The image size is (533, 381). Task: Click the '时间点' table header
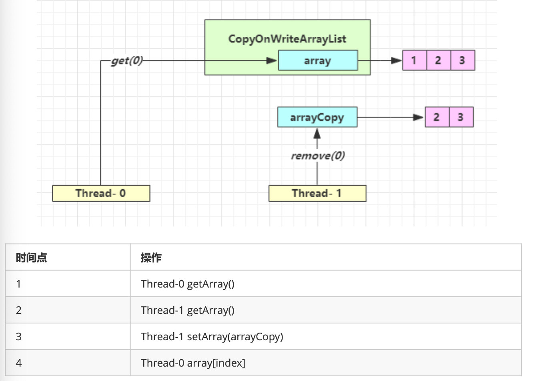(68, 258)
